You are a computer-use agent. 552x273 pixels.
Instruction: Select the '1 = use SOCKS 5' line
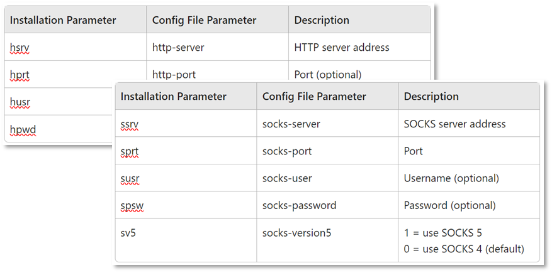pos(443,233)
